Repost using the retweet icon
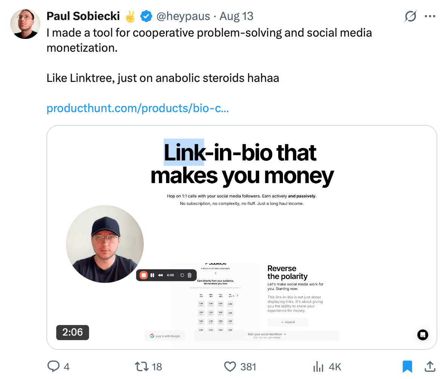Screen dimensions: 446x379 [141, 366]
